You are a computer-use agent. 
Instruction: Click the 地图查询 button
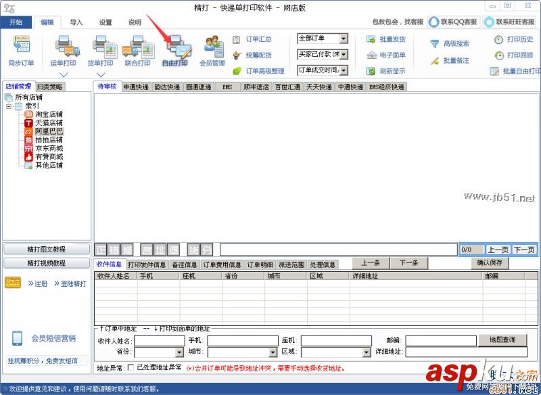[502, 340]
